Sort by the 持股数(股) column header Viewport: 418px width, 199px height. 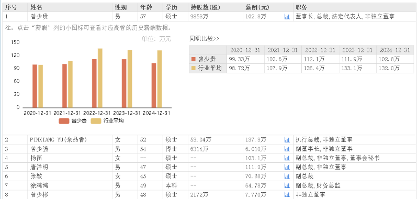[206, 7]
